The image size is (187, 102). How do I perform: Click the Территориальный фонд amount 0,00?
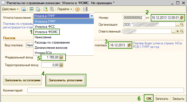pyautogui.click(x=50, y=65)
